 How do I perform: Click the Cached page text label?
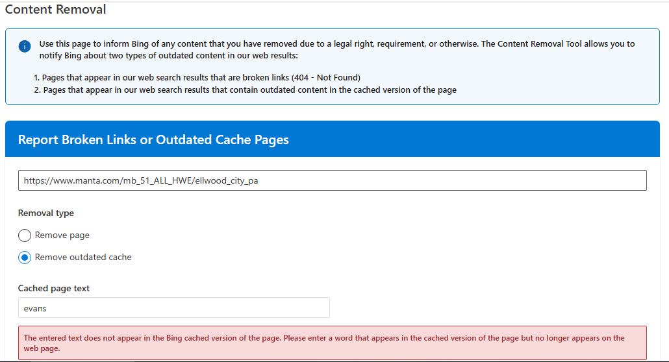point(54,288)
